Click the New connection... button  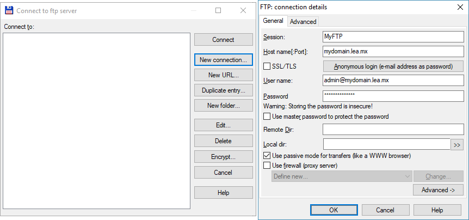click(x=224, y=59)
